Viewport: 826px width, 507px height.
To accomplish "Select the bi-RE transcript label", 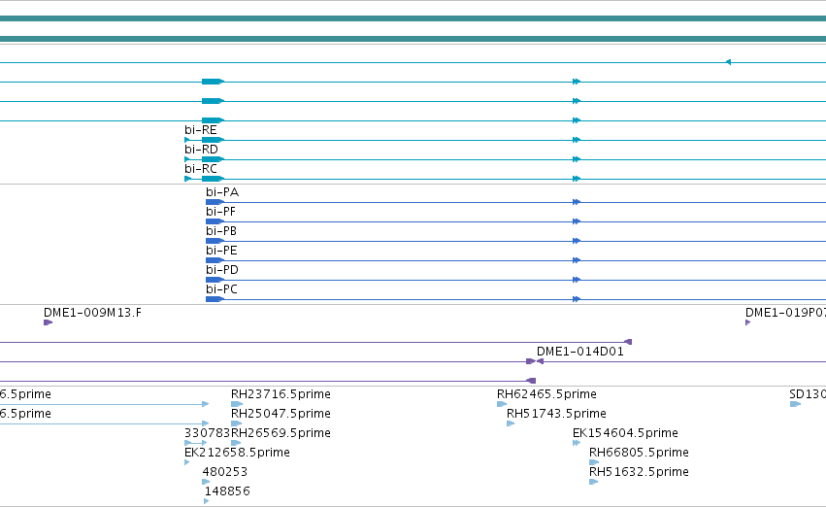I will pyautogui.click(x=201, y=130).
